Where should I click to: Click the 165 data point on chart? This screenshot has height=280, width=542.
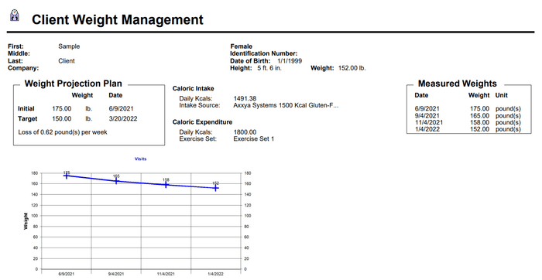[x=116, y=181]
